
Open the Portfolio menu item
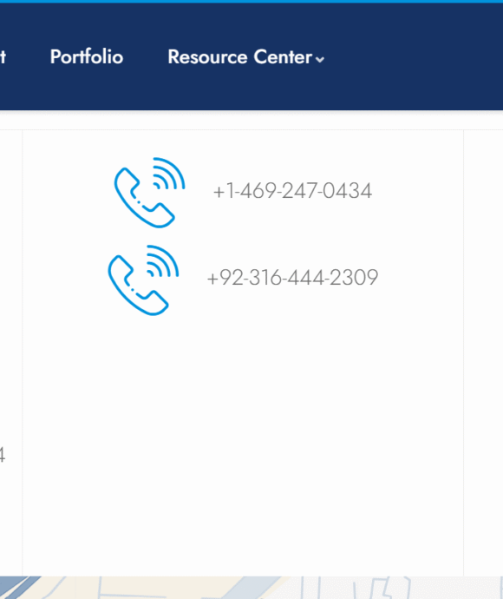pos(87,57)
